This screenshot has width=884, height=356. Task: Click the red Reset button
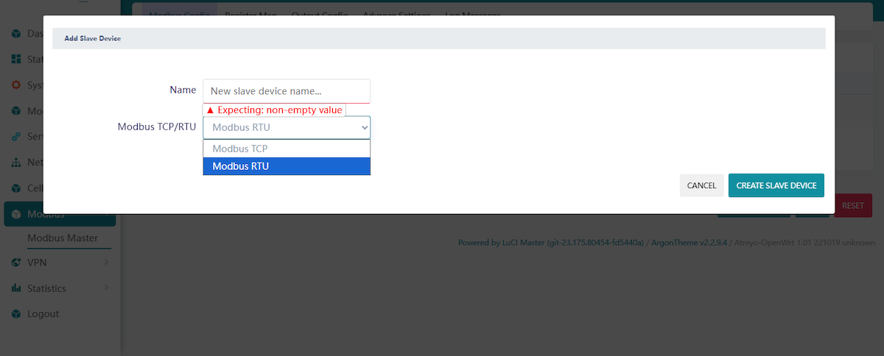(x=852, y=206)
